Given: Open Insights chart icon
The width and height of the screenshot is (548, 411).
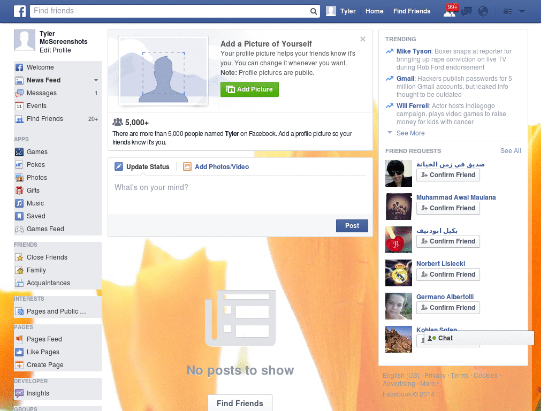Looking at the screenshot, I should pos(19,393).
